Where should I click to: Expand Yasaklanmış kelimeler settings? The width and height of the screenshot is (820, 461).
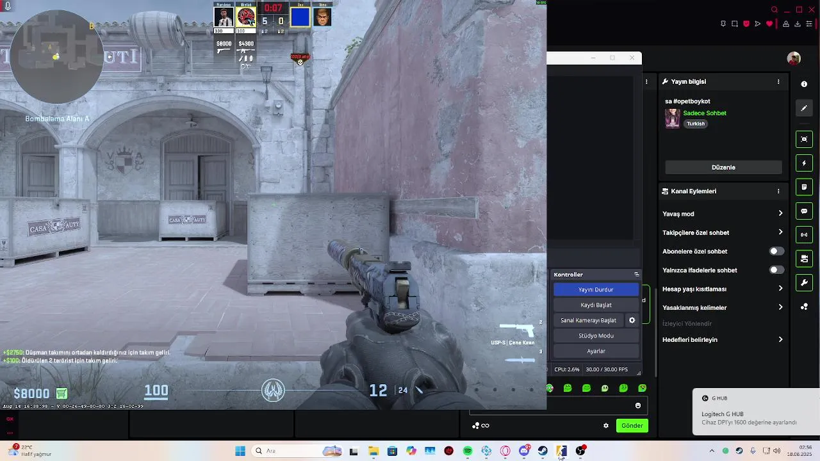pyautogui.click(x=723, y=307)
